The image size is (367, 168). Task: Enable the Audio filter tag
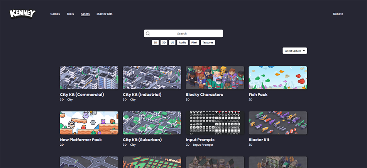(x=183, y=43)
